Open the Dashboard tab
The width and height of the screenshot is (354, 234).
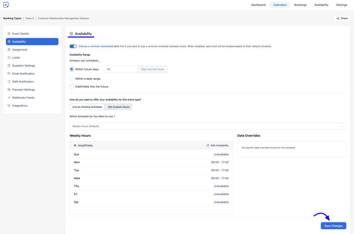258,5
